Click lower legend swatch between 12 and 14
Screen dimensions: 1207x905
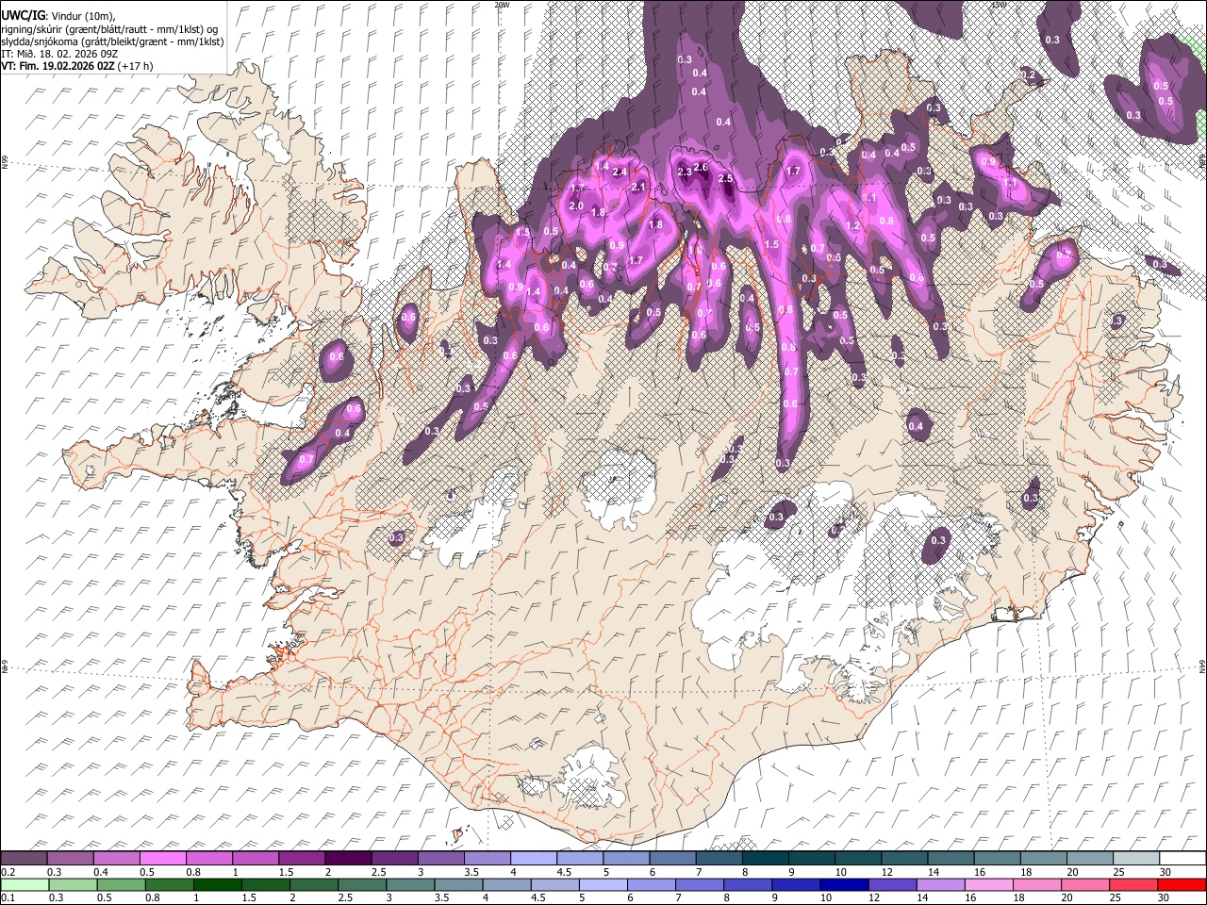pyautogui.click(x=892, y=884)
